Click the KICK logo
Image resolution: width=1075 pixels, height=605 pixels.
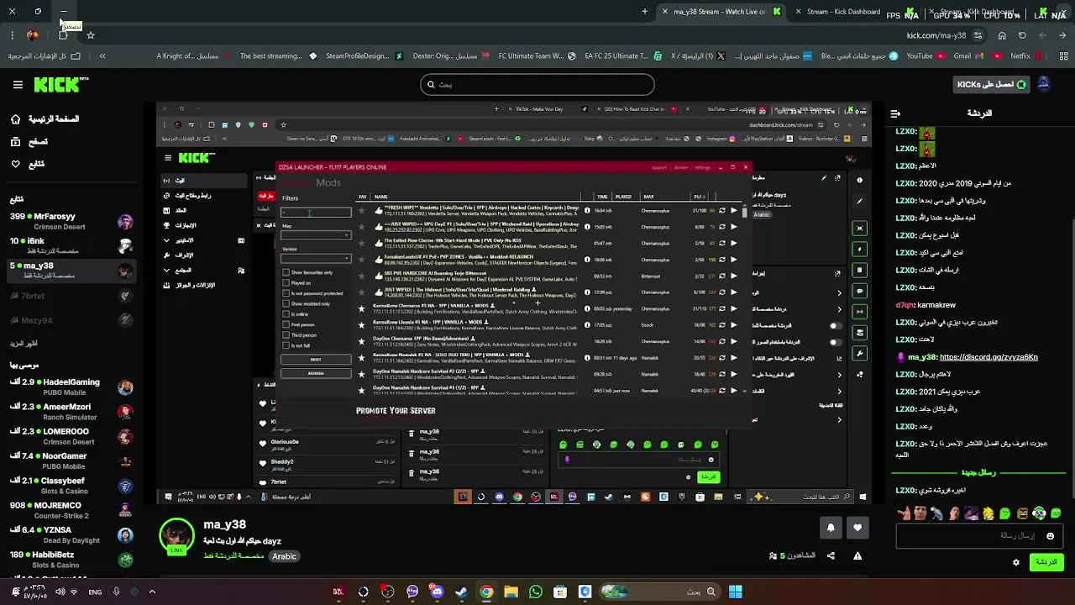pos(60,85)
